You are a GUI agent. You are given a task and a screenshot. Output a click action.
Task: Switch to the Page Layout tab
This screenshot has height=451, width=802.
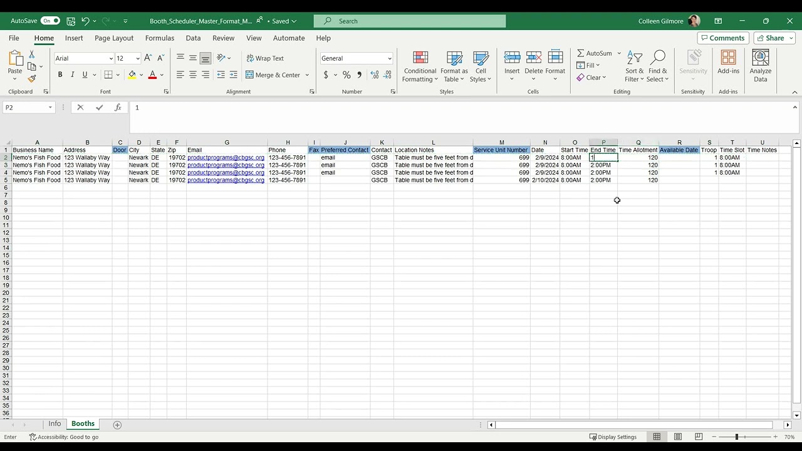click(x=114, y=38)
